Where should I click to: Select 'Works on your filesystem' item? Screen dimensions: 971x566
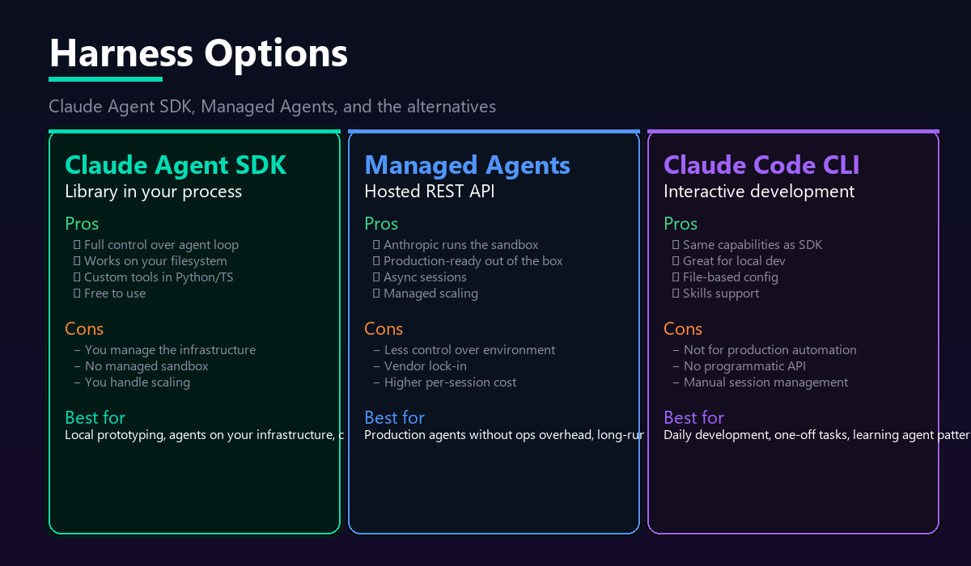pyautogui.click(x=151, y=261)
